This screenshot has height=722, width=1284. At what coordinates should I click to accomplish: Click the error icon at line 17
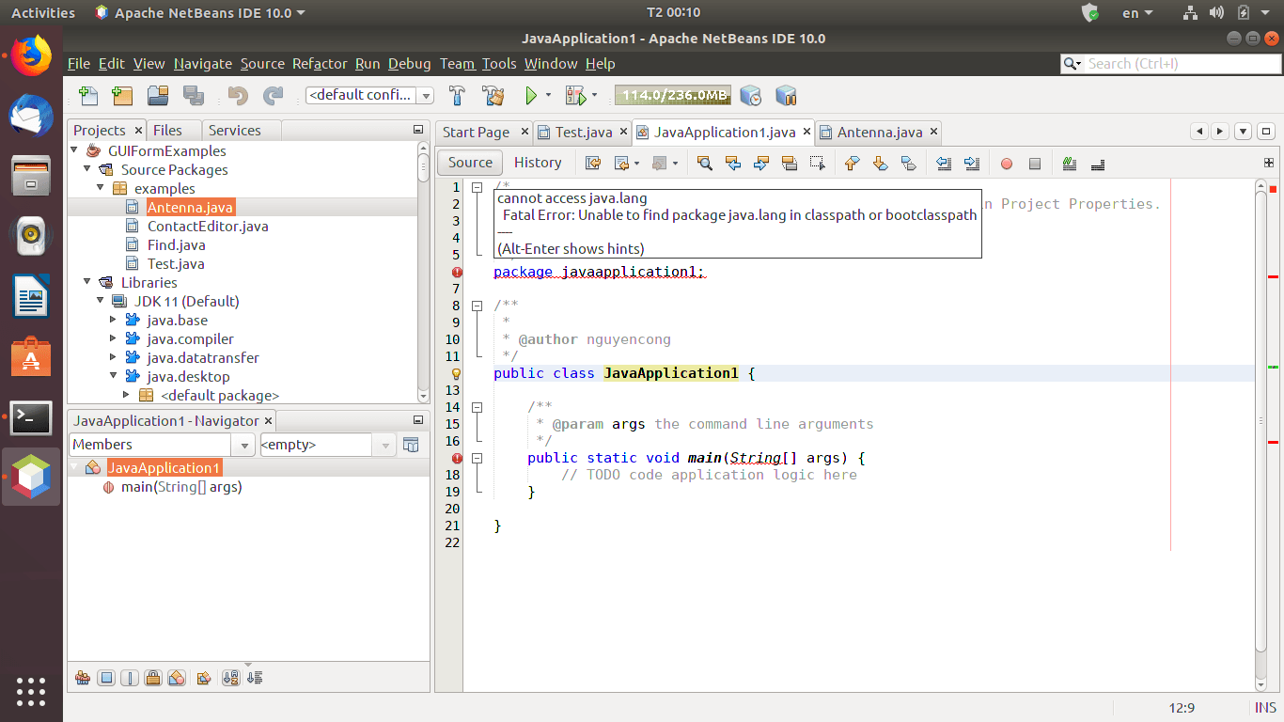coord(457,459)
